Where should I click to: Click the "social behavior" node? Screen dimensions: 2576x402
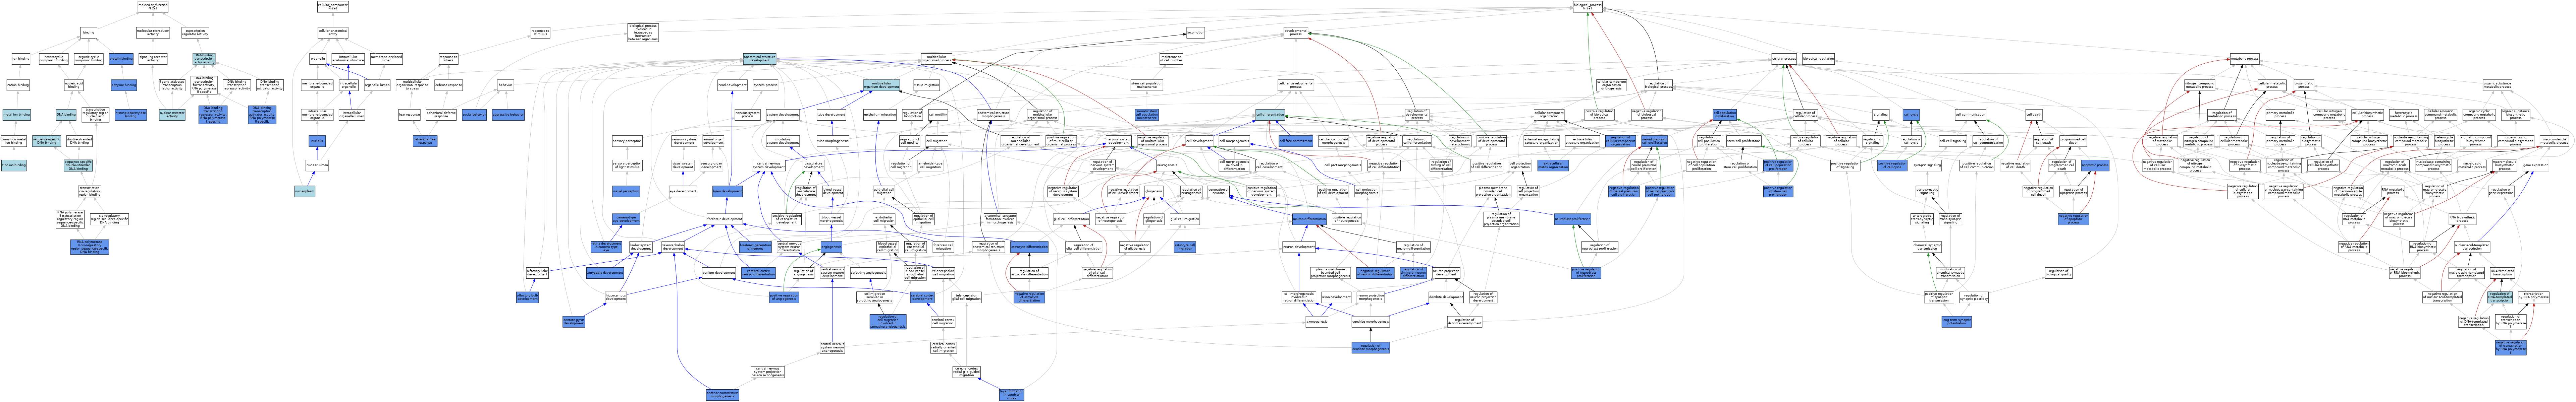point(474,115)
